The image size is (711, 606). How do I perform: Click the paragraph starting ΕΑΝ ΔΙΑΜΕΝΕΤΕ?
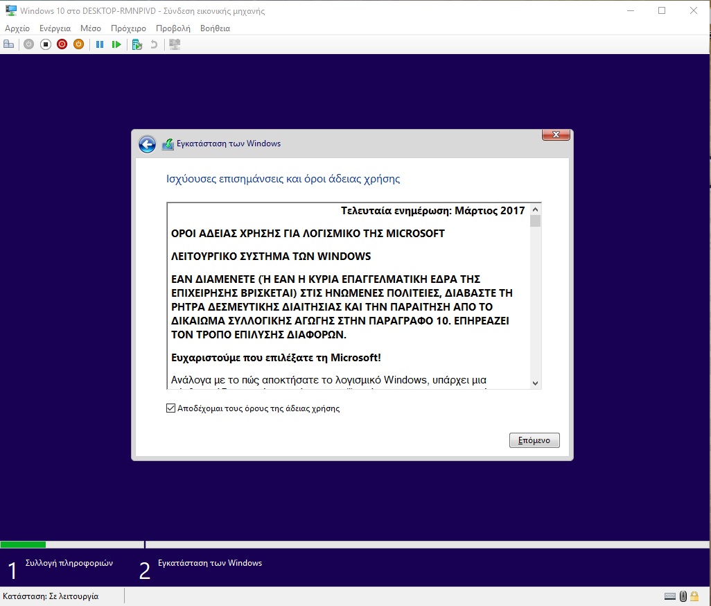click(342, 306)
